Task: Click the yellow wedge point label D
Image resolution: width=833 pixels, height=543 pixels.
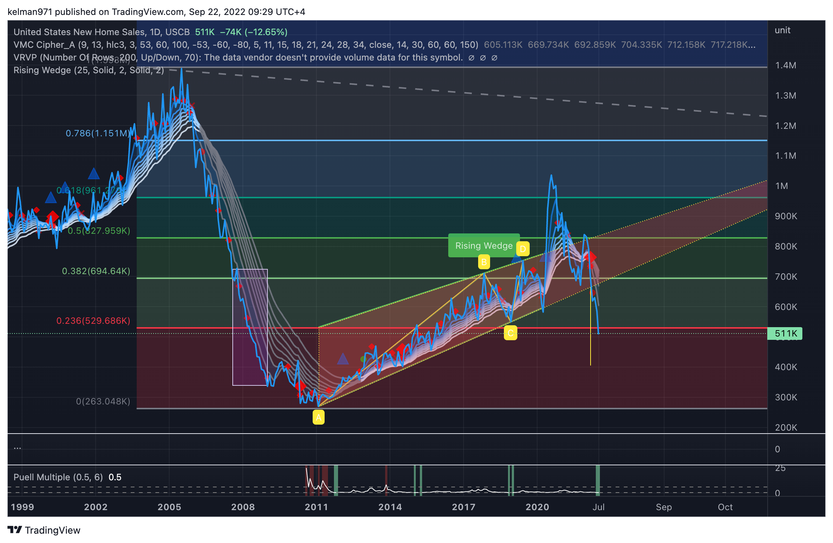Action: [523, 249]
